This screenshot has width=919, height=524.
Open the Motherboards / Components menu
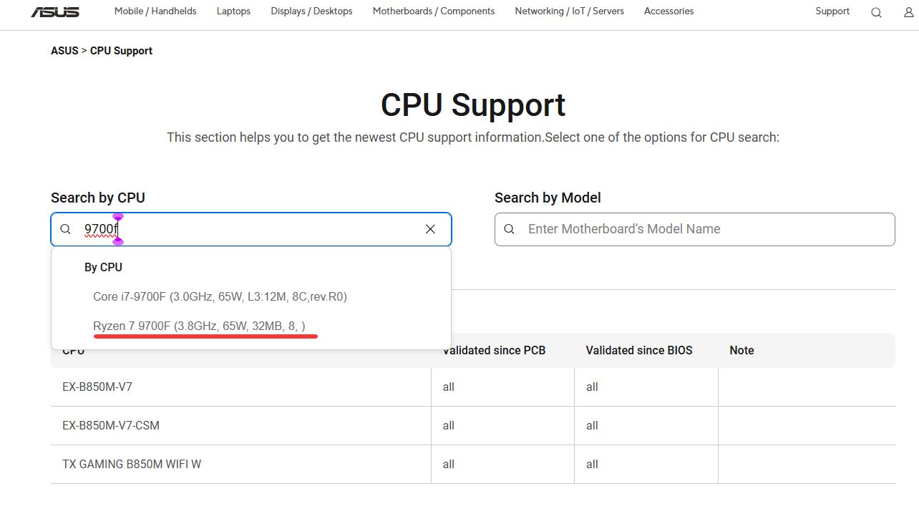(x=434, y=11)
